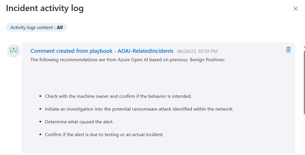
Task: Close the Incident activity log panel
Action: (295, 9)
